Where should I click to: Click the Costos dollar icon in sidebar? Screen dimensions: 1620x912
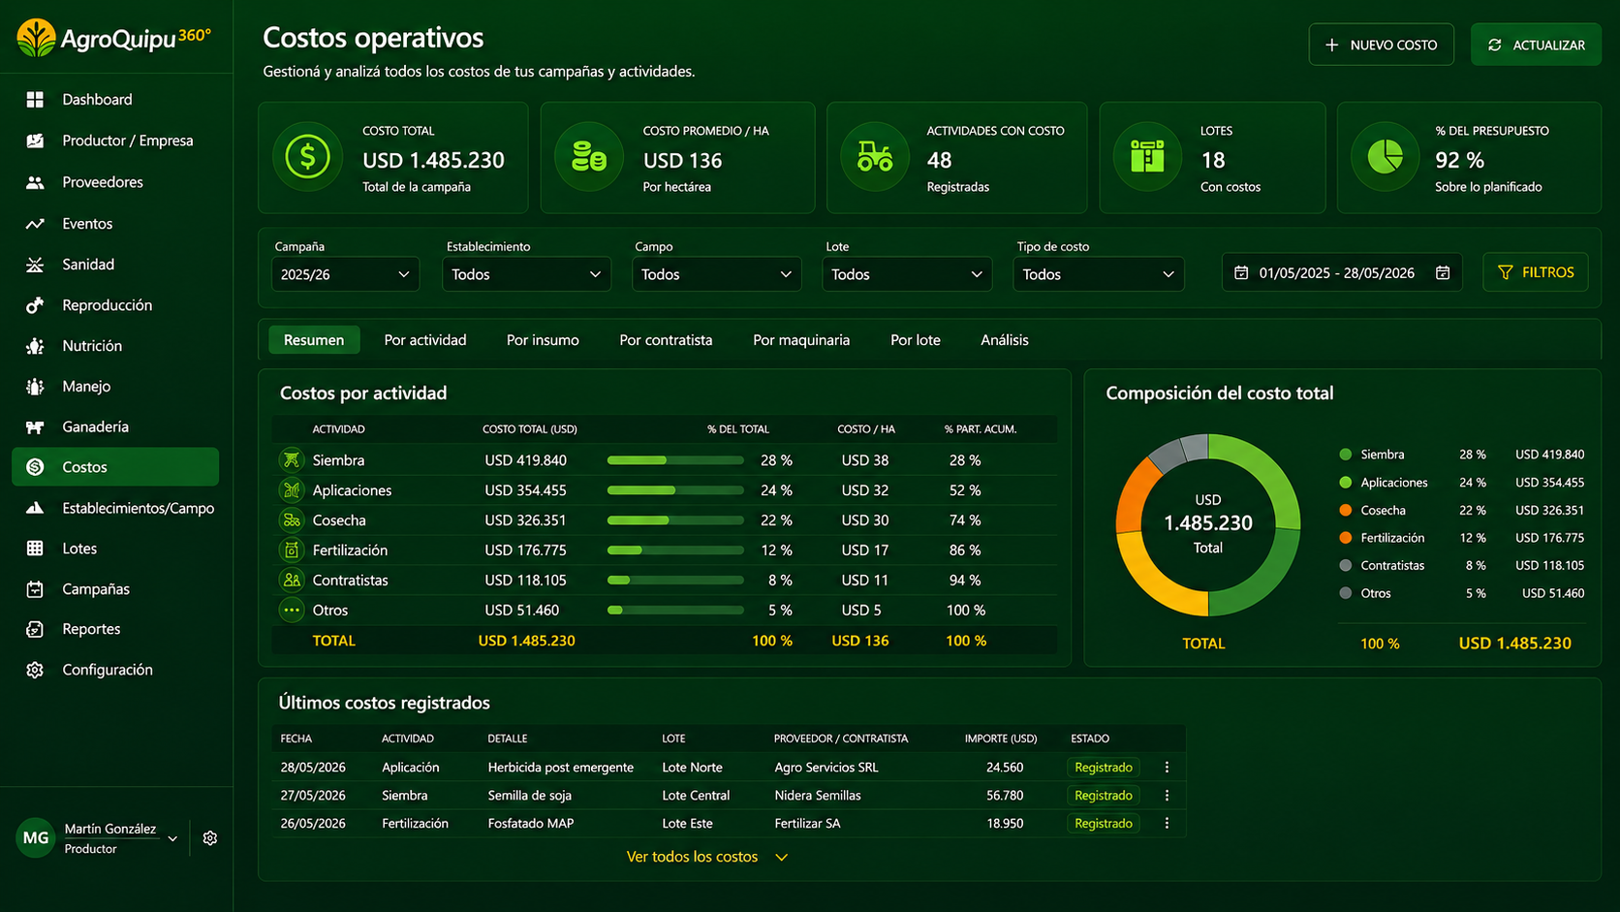[35, 467]
